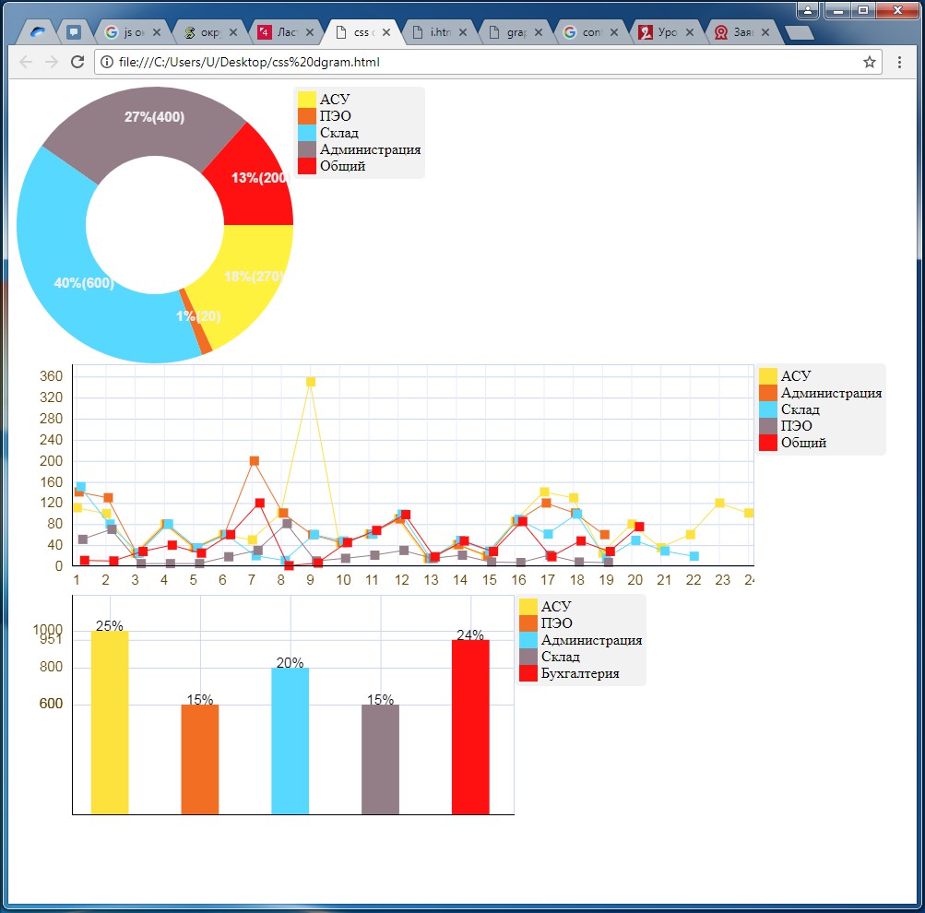Click the yellow peak data point at 9
This screenshot has width=925, height=913.
[x=311, y=382]
